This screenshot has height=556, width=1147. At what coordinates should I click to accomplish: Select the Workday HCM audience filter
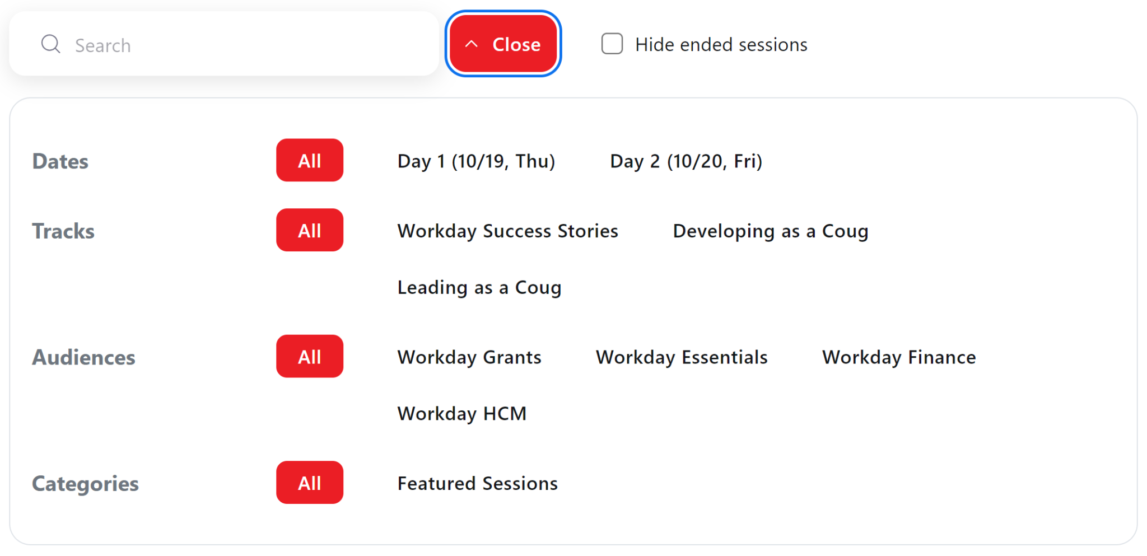pos(461,413)
